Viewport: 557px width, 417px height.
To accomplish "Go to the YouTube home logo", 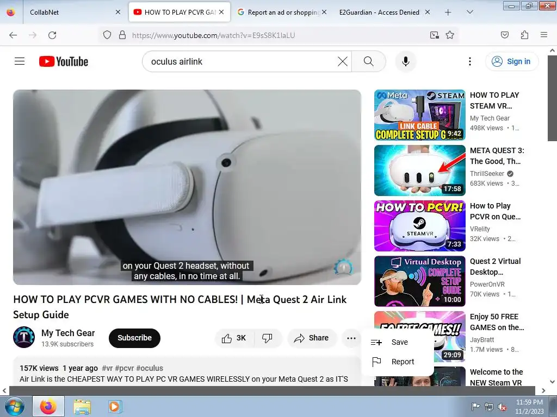I will (64, 61).
